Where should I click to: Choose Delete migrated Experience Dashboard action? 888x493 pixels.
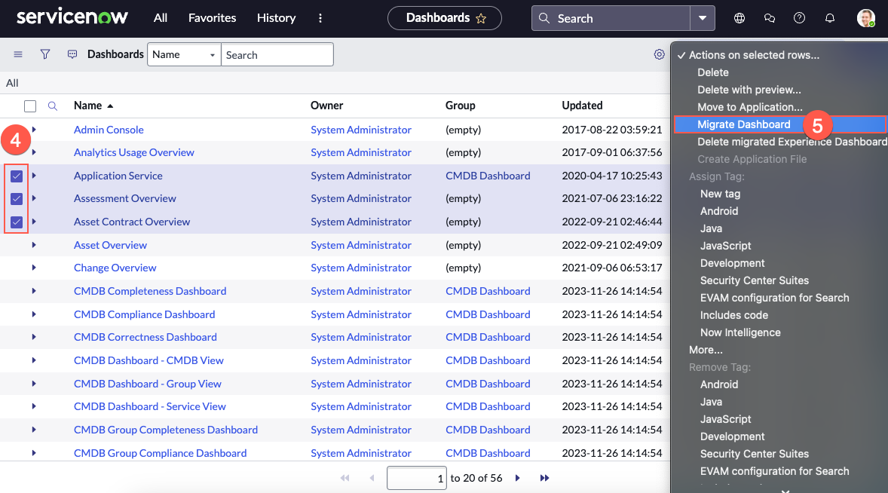click(x=792, y=142)
